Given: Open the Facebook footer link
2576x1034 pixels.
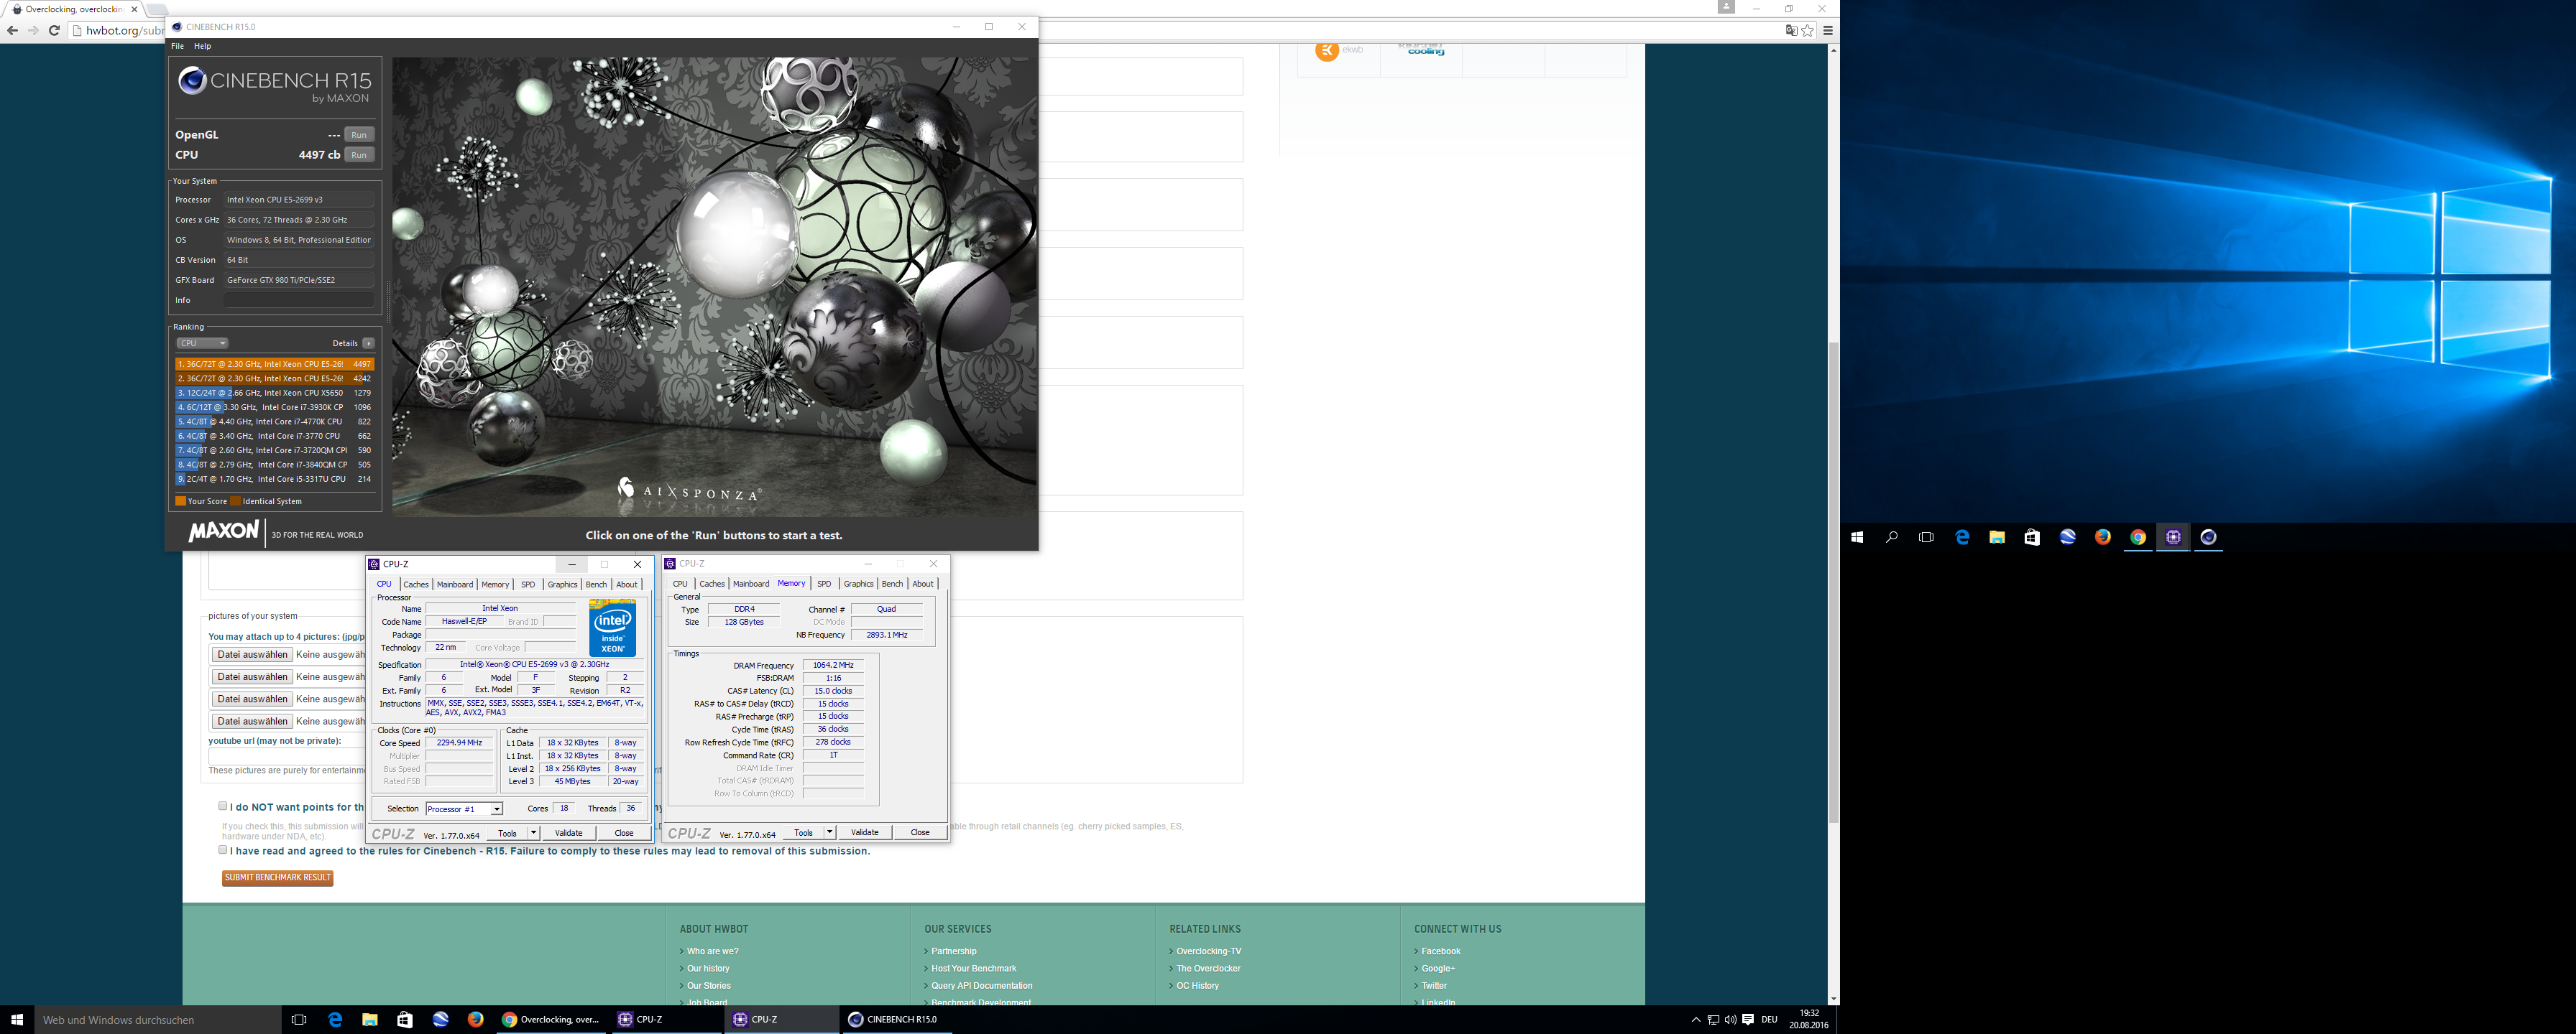Looking at the screenshot, I should point(1441,951).
